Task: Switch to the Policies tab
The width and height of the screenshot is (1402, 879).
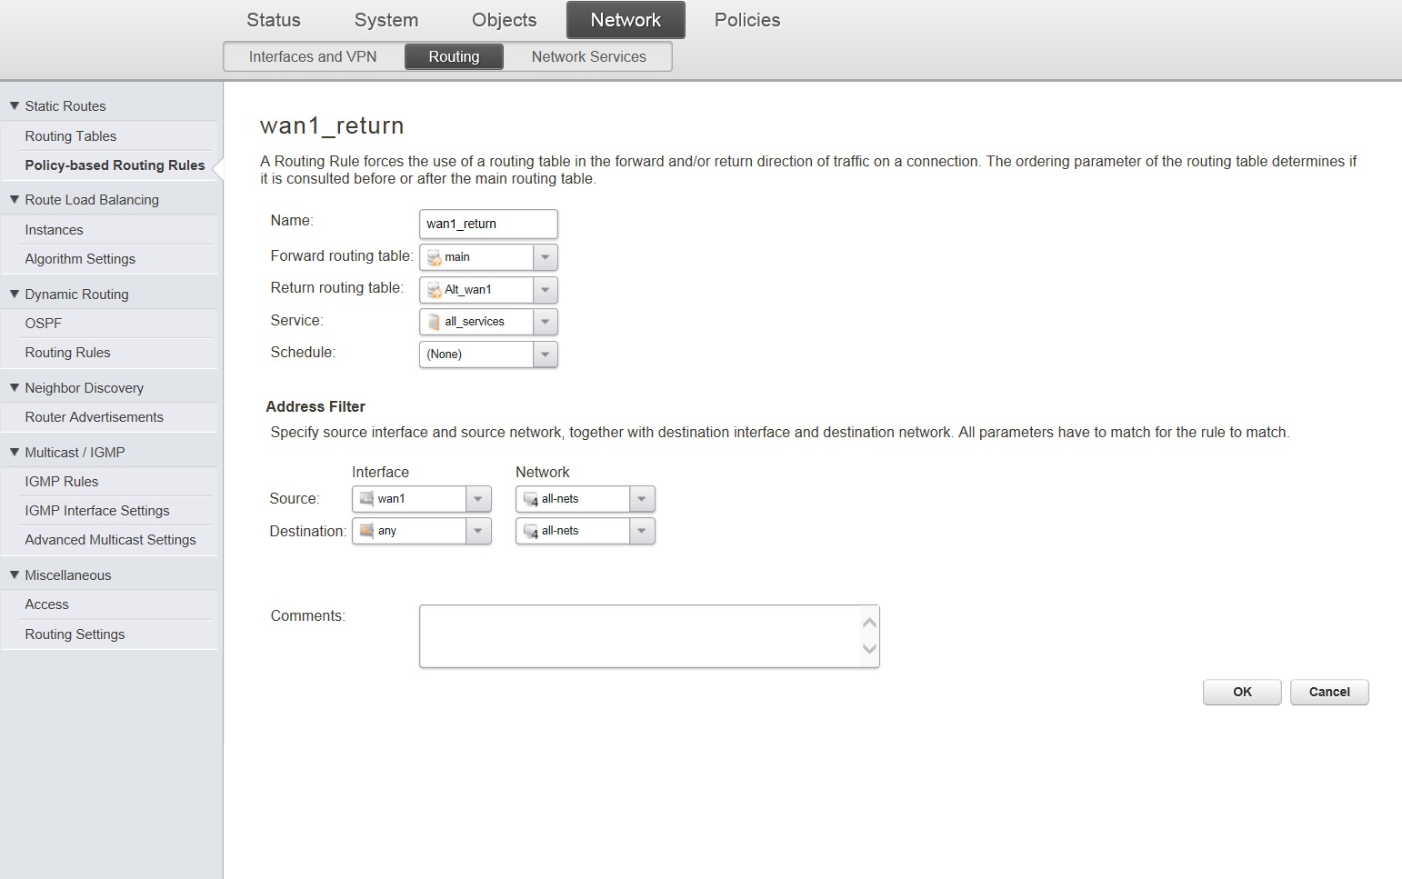Action: tap(746, 20)
